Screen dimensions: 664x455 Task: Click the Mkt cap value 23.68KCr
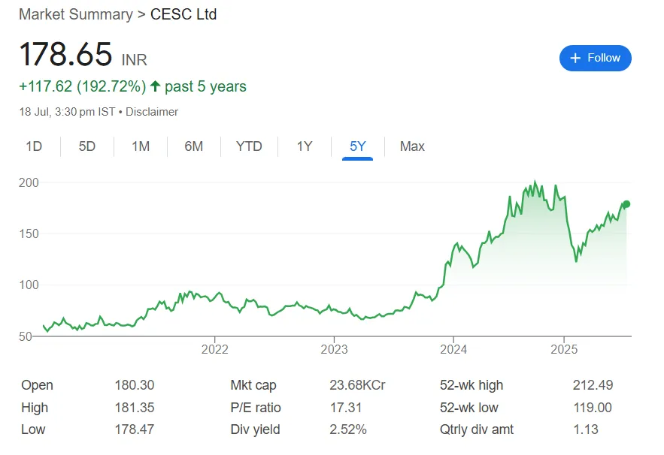point(357,385)
